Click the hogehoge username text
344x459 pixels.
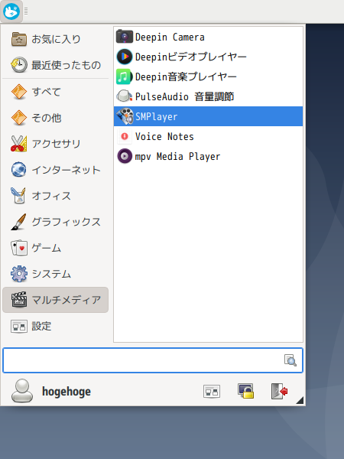67,392
